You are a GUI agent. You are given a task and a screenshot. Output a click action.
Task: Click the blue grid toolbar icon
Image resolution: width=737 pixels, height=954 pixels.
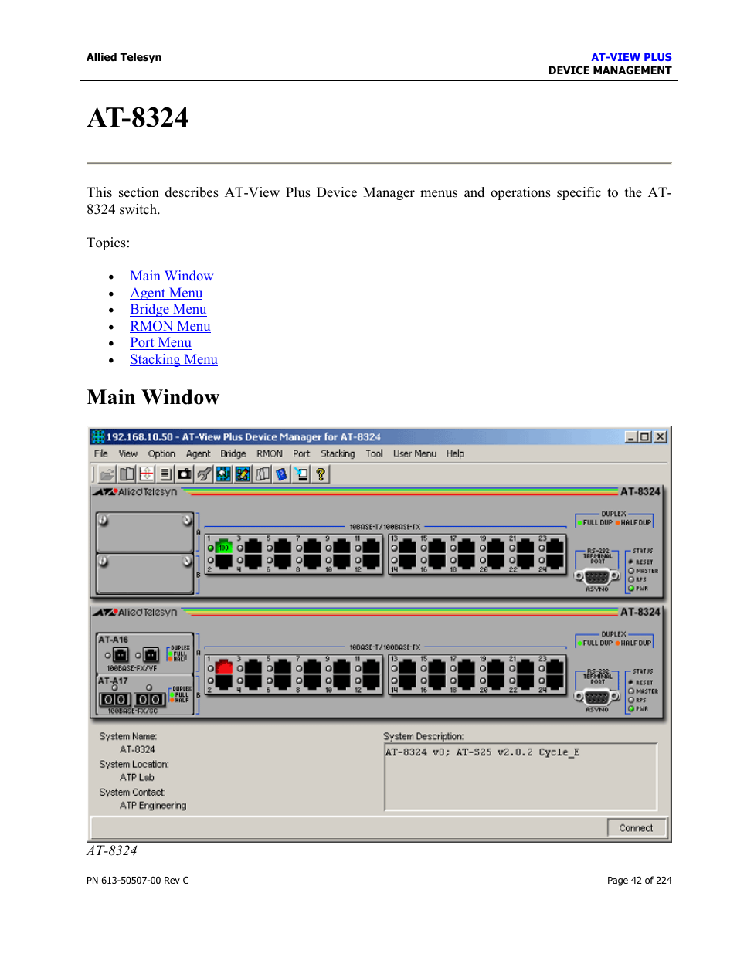pos(223,474)
